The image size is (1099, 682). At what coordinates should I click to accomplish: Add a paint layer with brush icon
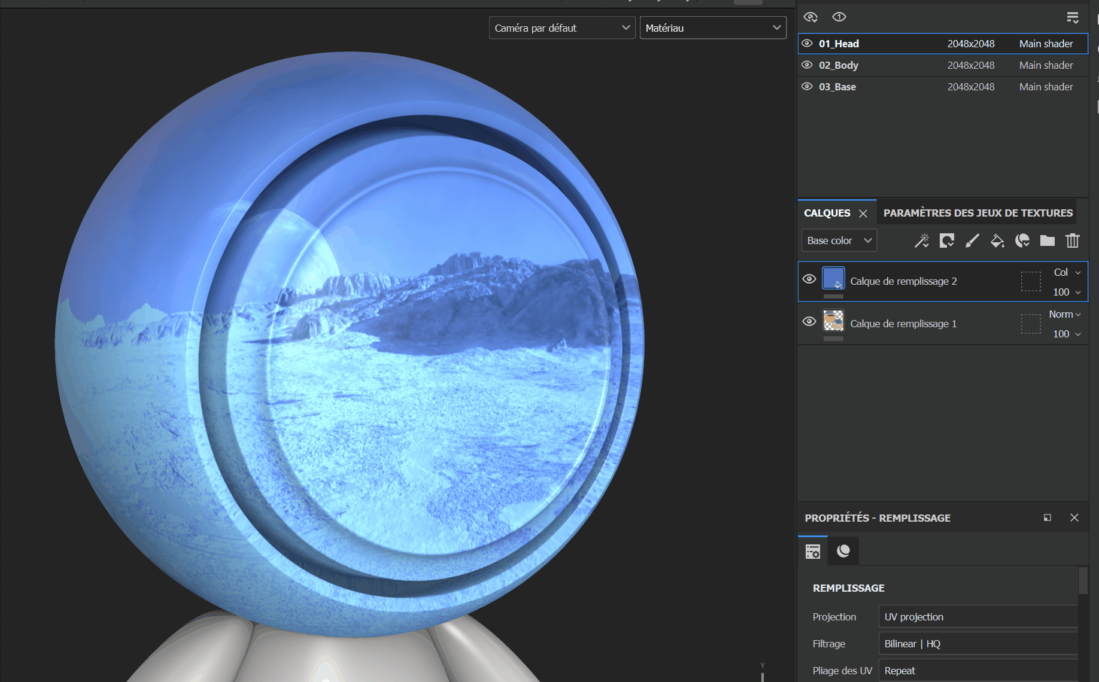(x=972, y=240)
